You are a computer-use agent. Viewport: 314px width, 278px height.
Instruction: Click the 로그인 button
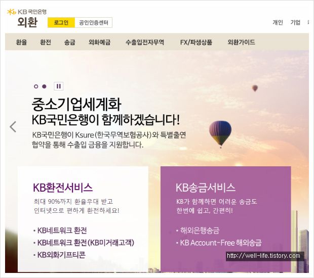click(x=61, y=23)
